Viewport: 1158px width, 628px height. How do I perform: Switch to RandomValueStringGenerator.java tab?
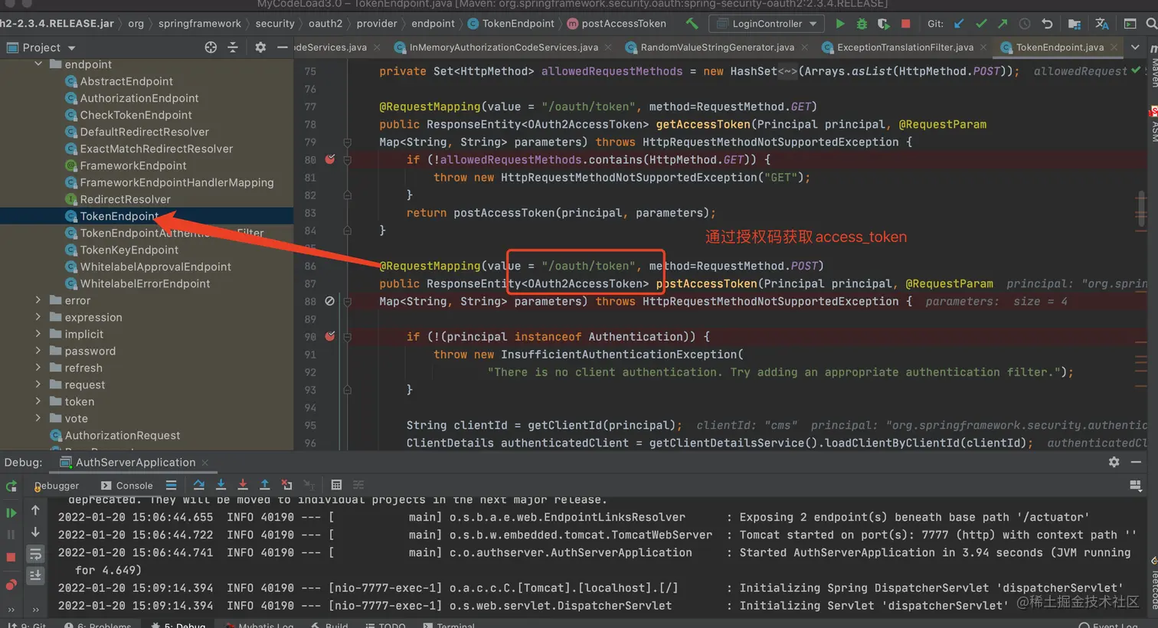[717, 47]
